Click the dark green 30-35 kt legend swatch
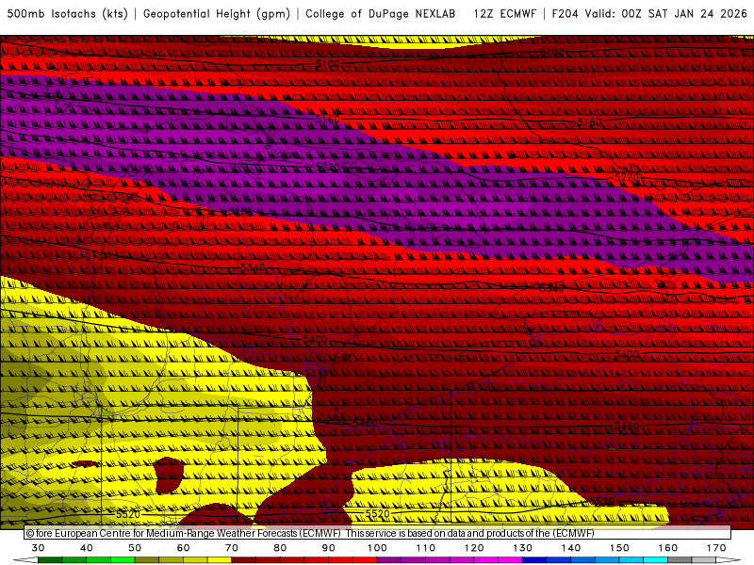This screenshot has height=565, width=754. click(50, 560)
